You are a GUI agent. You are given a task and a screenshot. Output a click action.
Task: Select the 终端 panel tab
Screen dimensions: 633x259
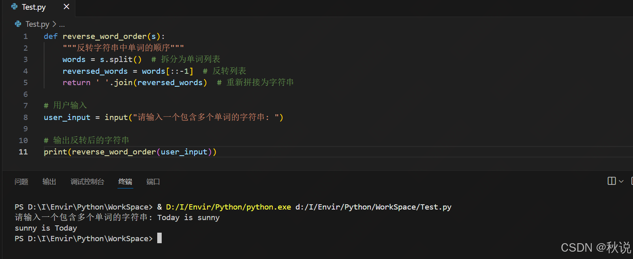125,182
